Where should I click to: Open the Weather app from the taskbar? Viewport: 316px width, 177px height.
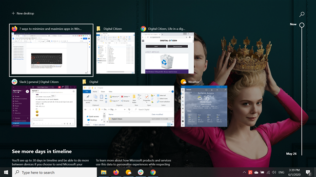coord(128,172)
